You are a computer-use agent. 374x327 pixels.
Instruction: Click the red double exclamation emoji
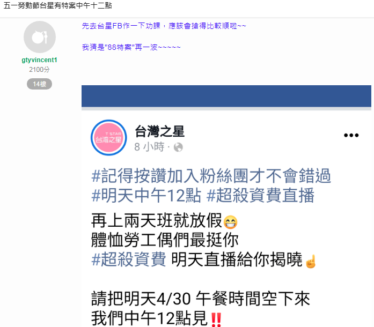[217, 319]
